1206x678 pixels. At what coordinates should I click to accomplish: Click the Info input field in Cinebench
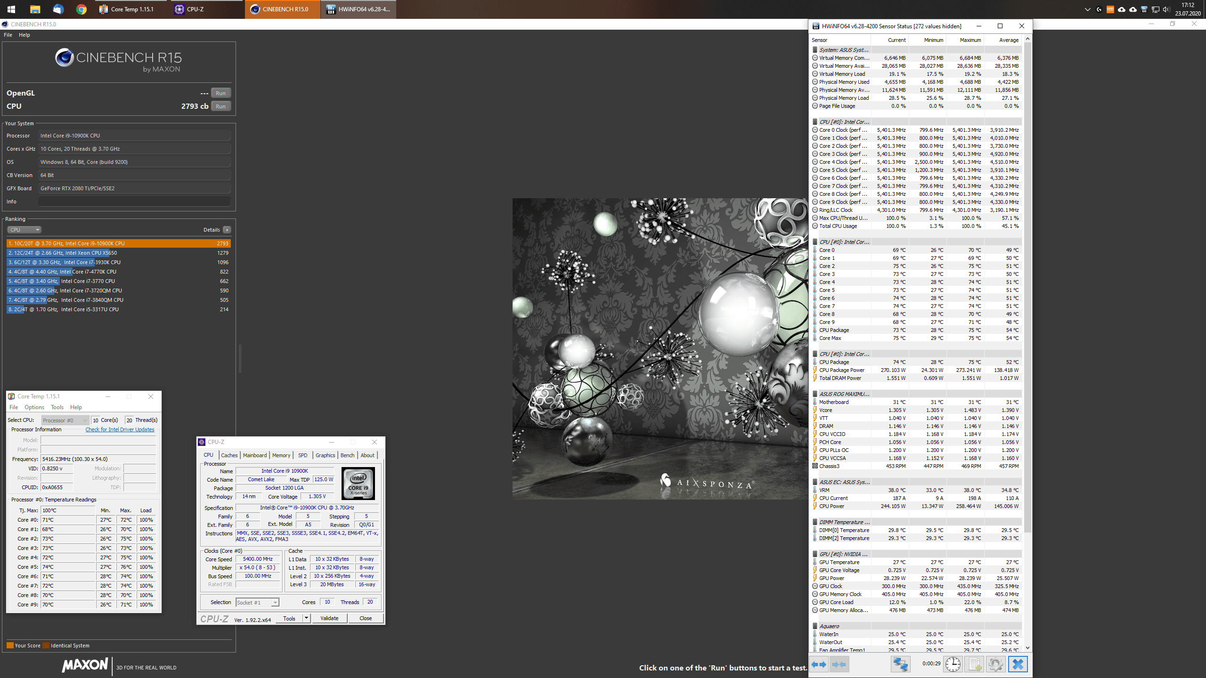(x=134, y=202)
